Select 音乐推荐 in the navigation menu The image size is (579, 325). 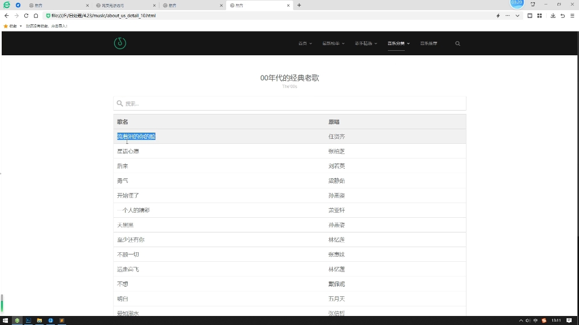(x=429, y=43)
